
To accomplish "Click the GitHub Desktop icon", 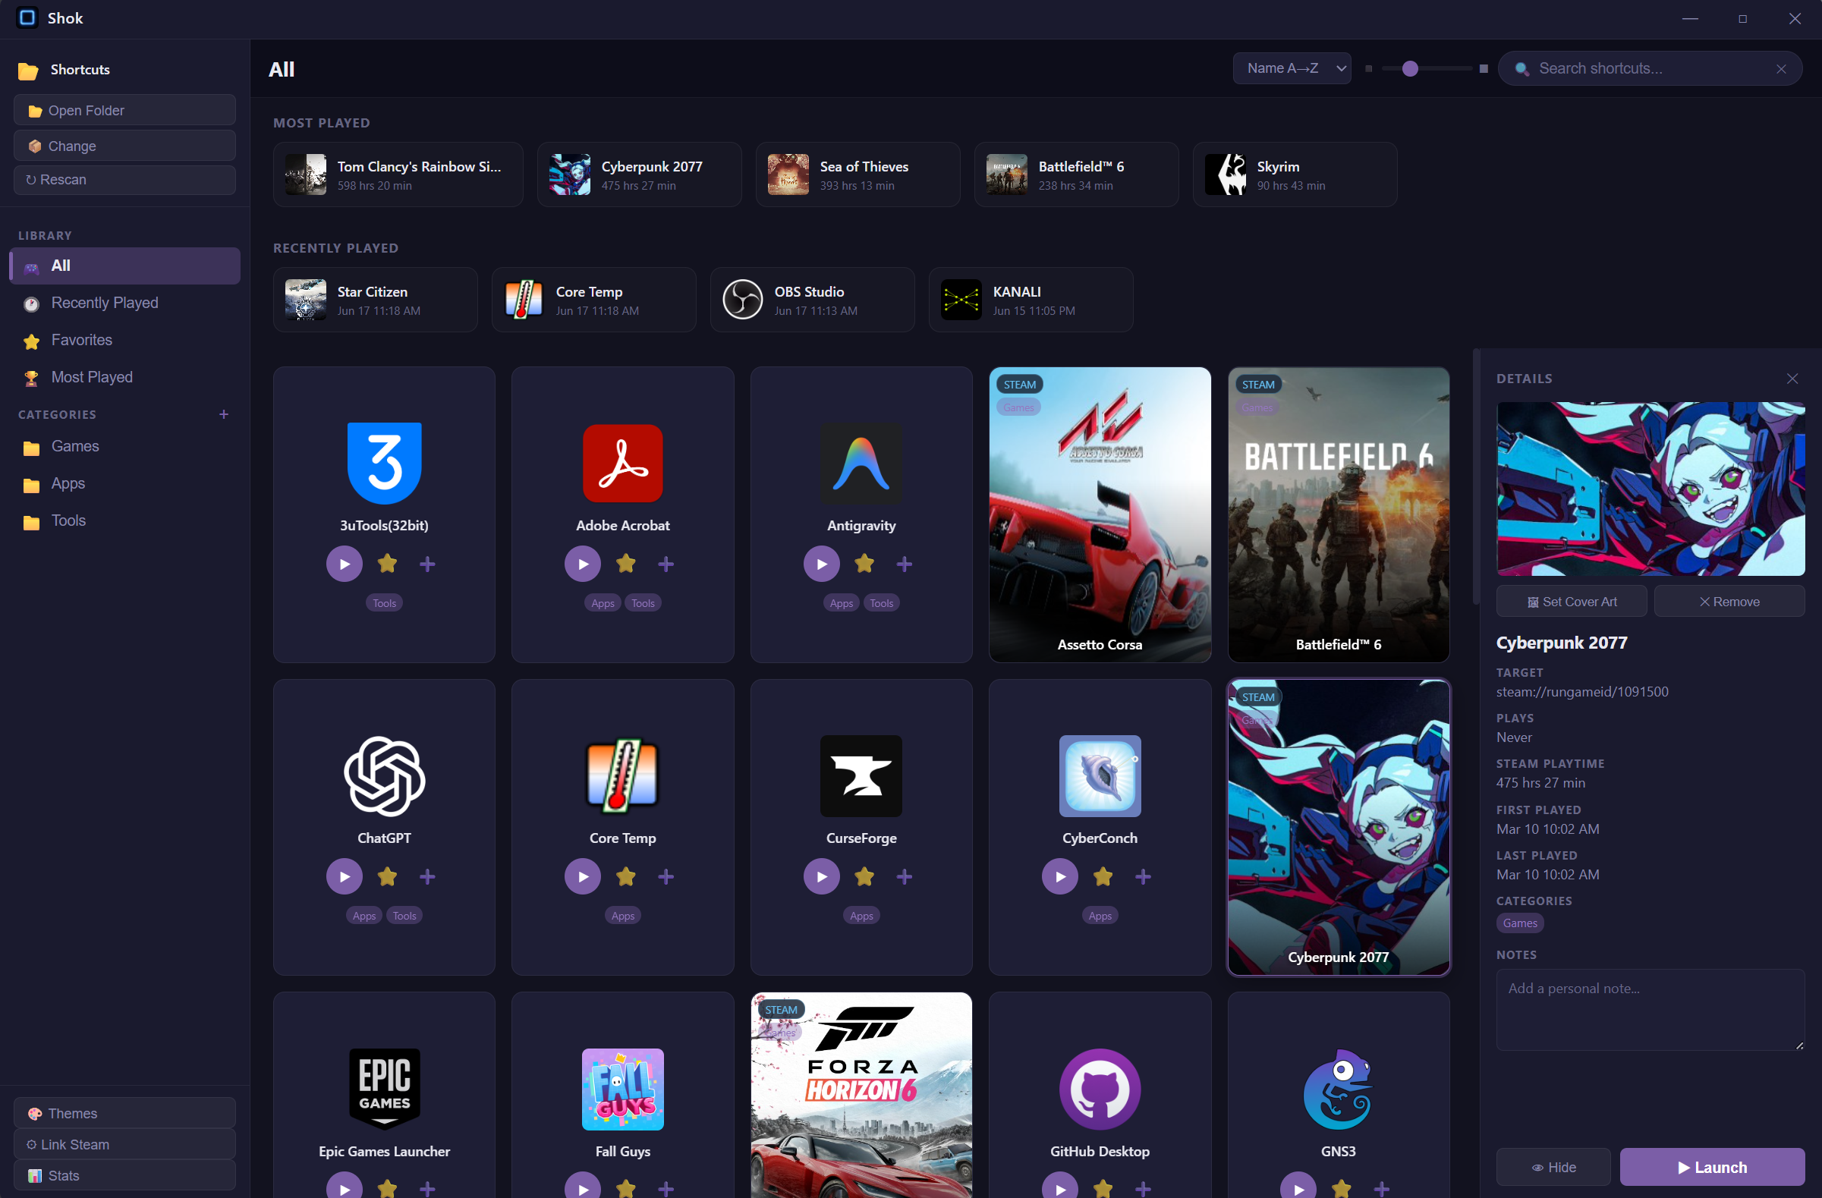I will pyautogui.click(x=1100, y=1090).
